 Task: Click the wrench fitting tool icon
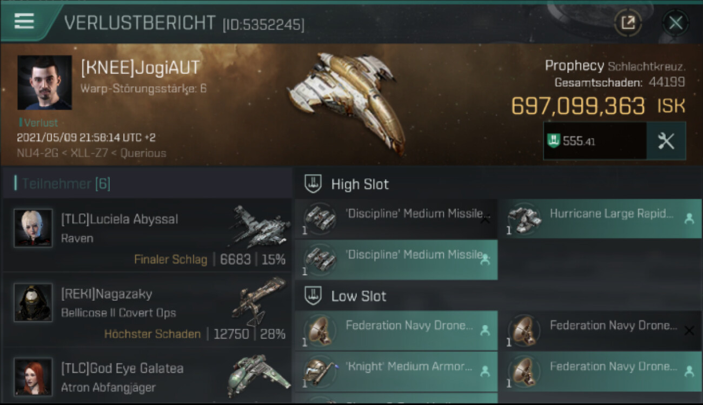point(666,141)
